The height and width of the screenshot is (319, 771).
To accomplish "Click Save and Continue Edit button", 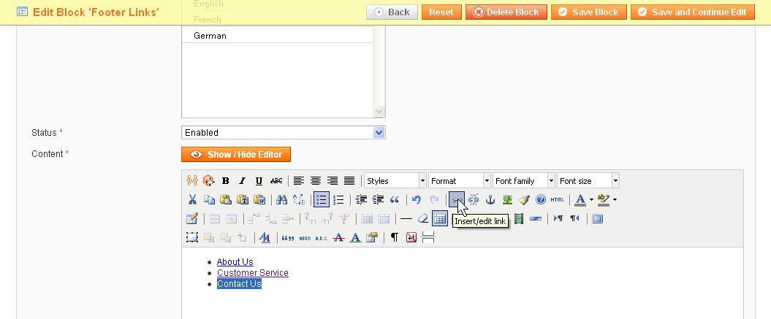I will click(x=692, y=12).
